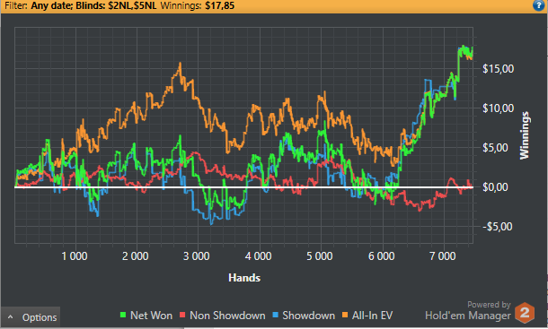This screenshot has height=329, width=548.
Task: Toggle the Net Won green legend swatch
Action: (x=123, y=316)
